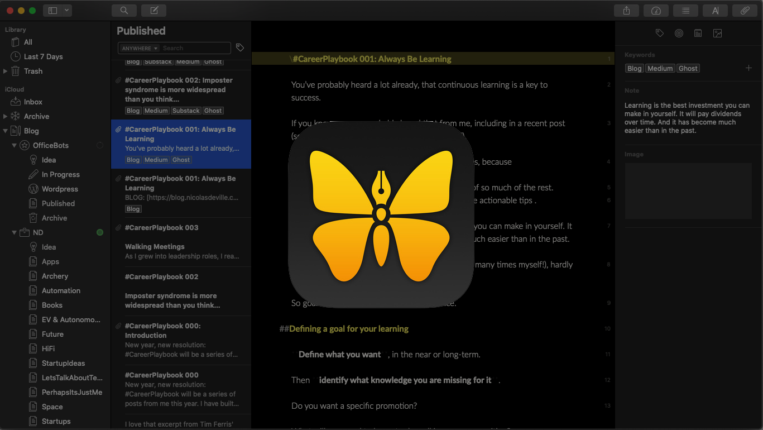
Task: Select the Apps group under ND
Action: click(50, 261)
